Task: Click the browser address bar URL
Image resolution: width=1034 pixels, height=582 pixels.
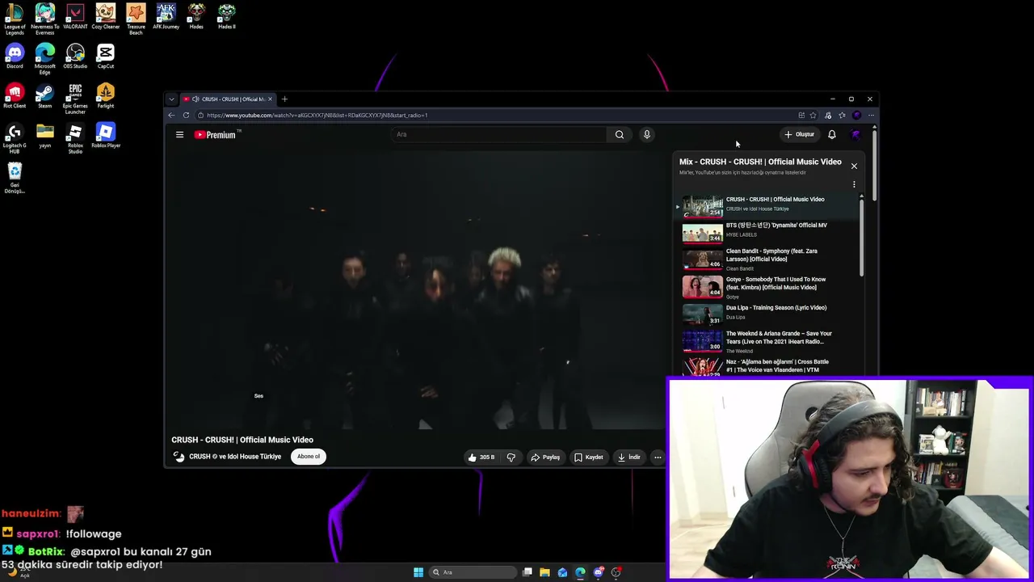Action: click(x=317, y=116)
